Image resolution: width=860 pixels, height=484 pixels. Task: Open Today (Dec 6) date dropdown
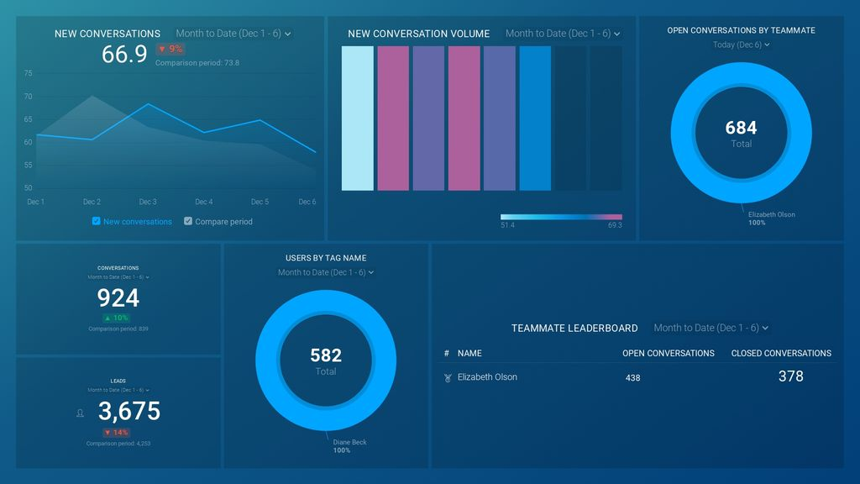(x=741, y=45)
